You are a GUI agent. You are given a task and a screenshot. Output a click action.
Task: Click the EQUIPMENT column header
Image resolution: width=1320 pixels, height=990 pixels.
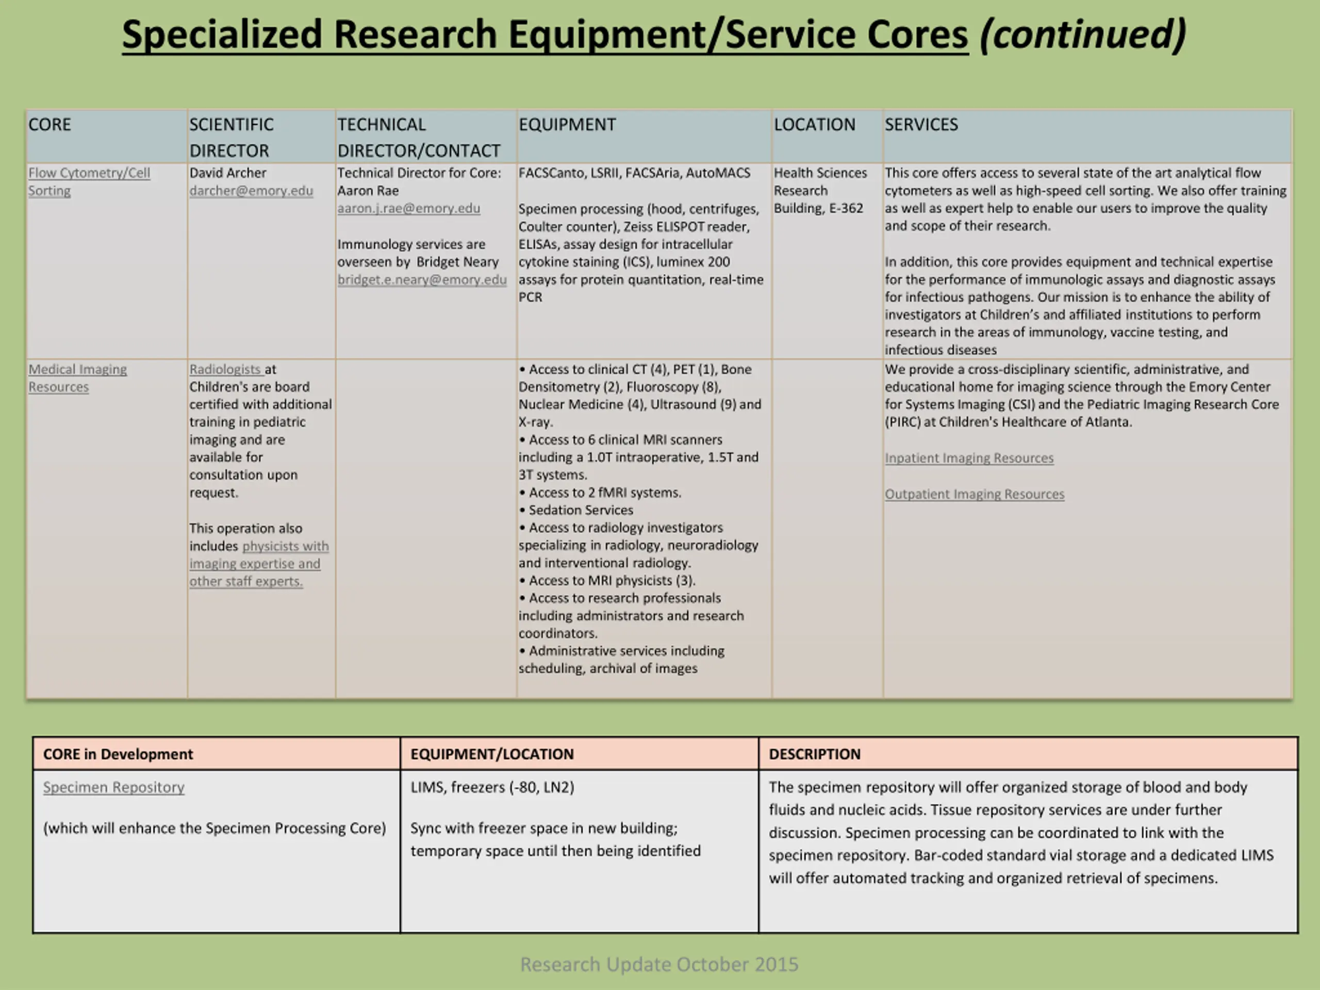point(644,136)
